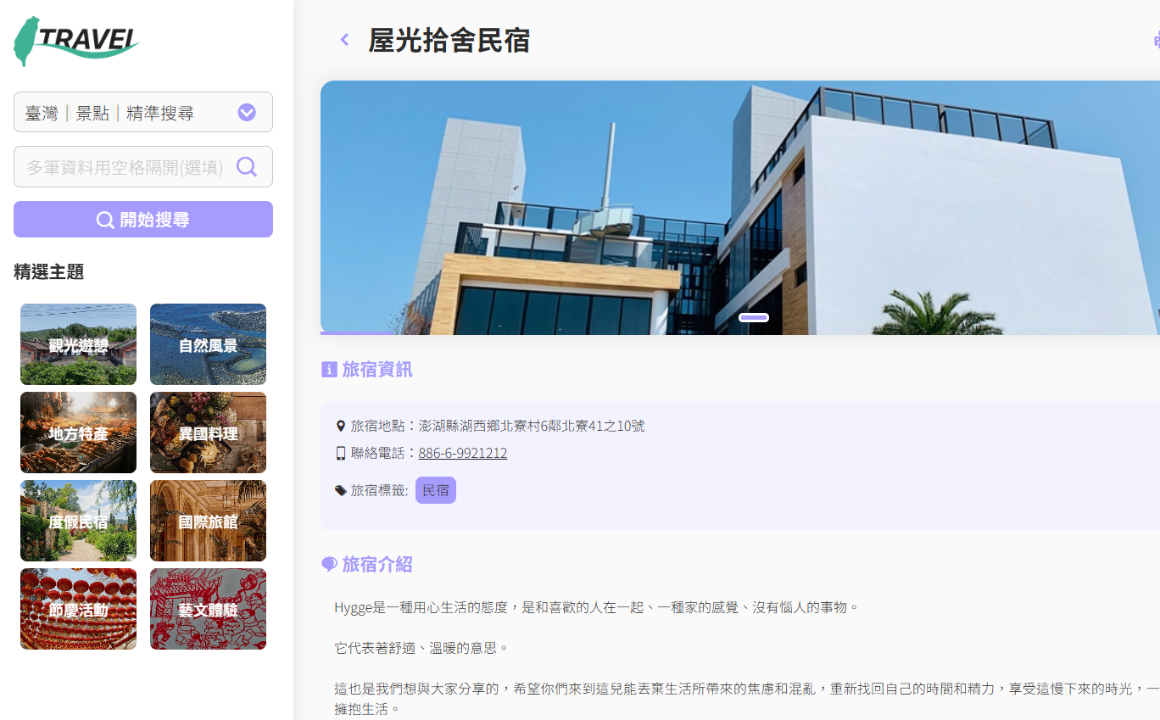This screenshot has width=1160, height=720.
Task: Click the TRAVEL logo
Action: (x=76, y=42)
